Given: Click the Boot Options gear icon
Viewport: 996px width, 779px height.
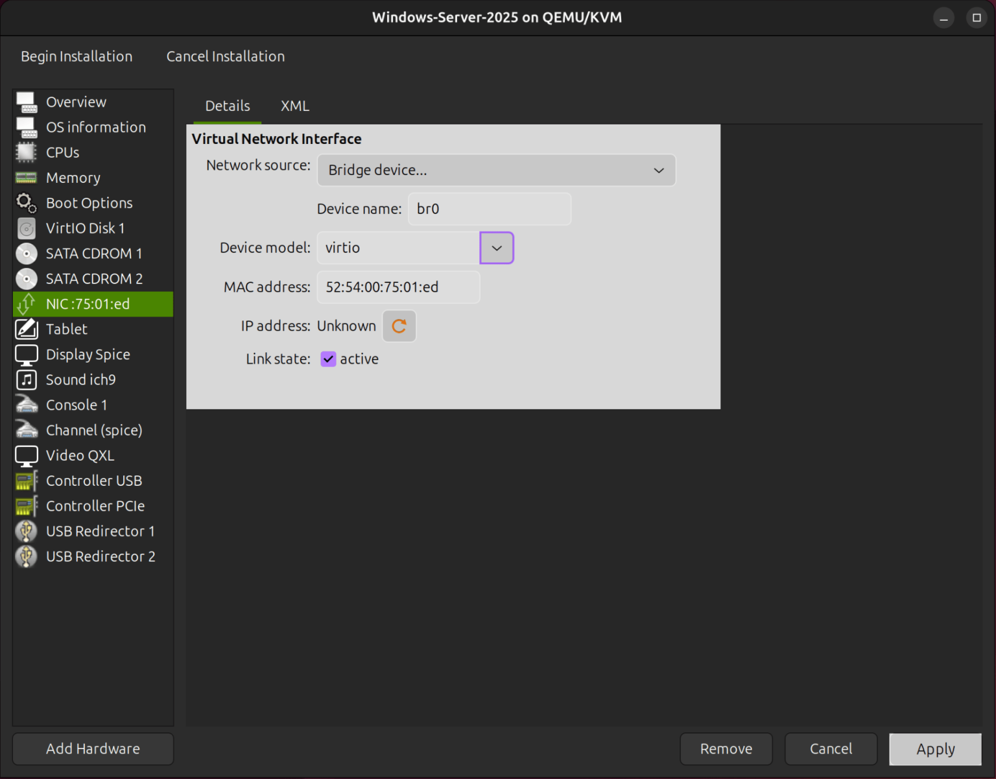Looking at the screenshot, I should (26, 202).
